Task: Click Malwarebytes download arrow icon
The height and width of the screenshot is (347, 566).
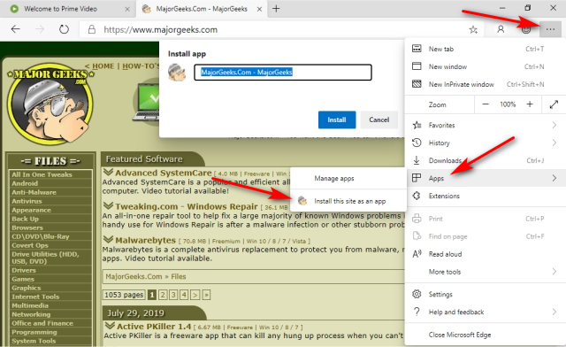Action: 108,239
